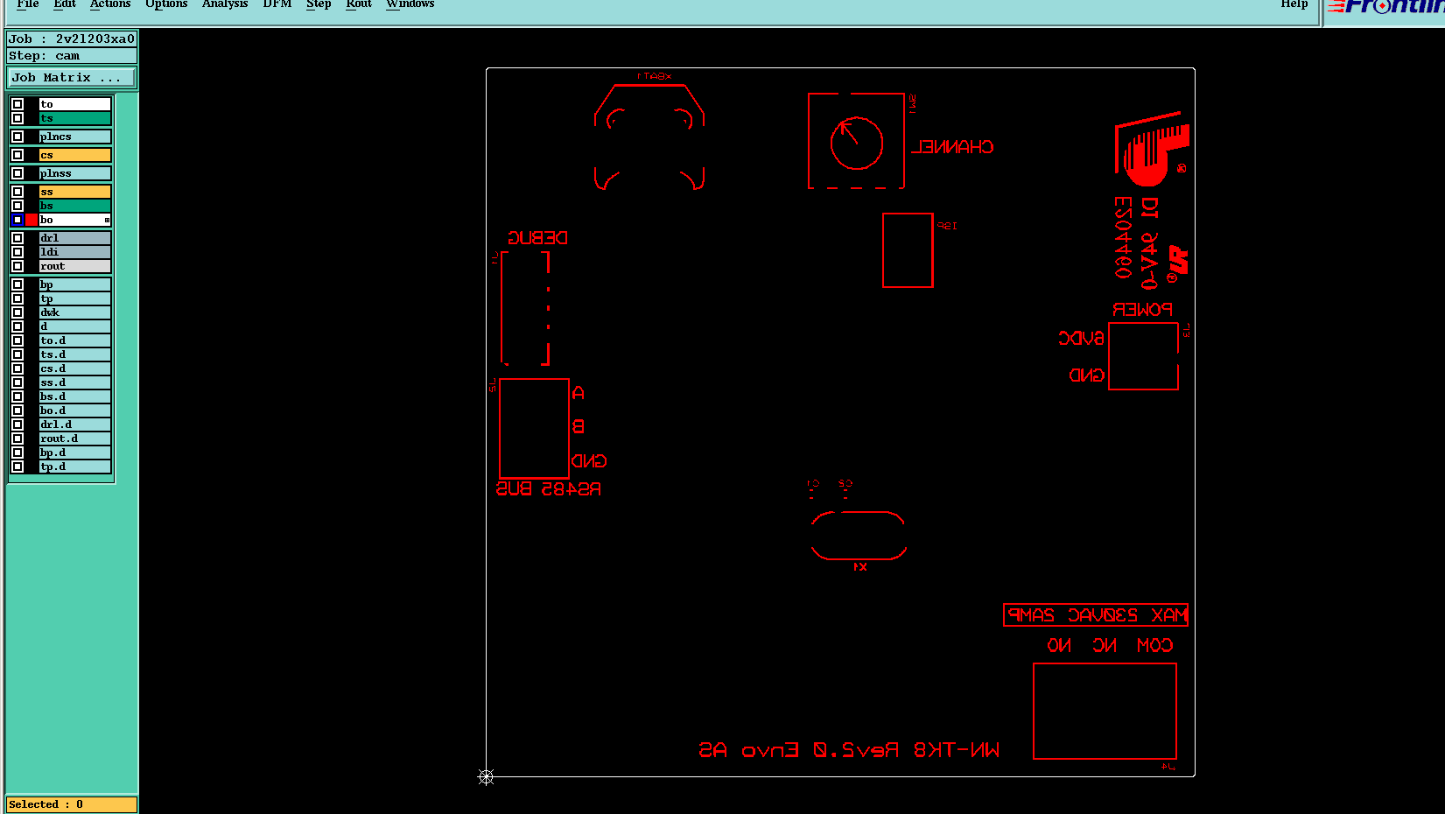Image resolution: width=1445 pixels, height=814 pixels.
Task: Select the 'cs' layer name
Action: coord(75,155)
